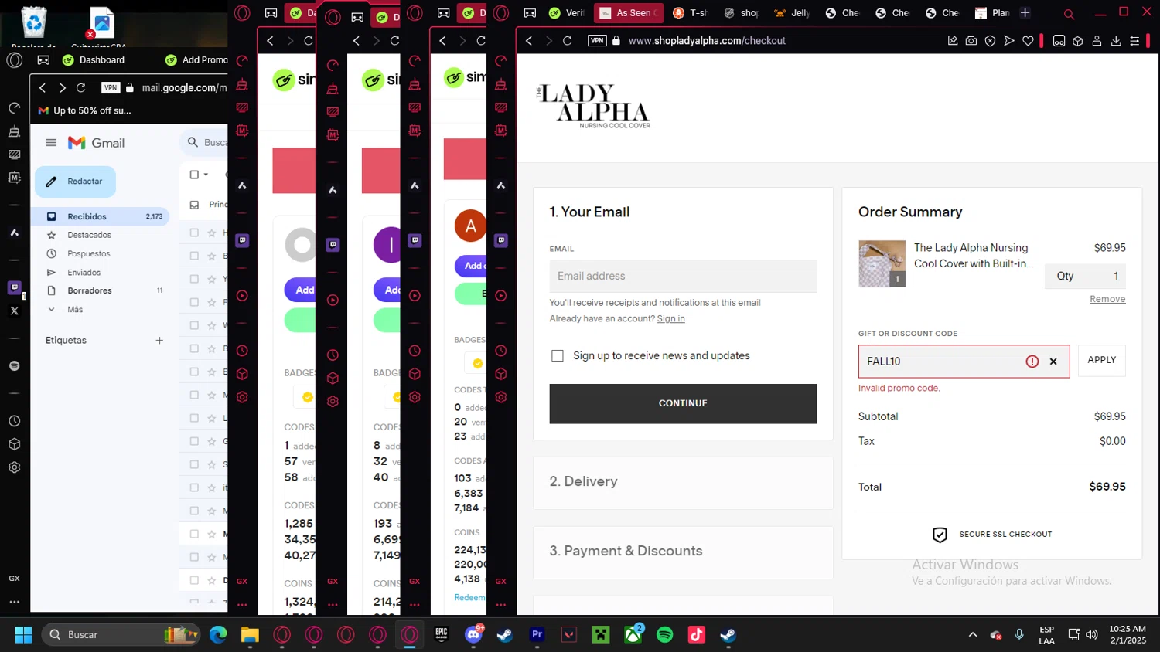Open sidebar settings gear in checkout window
The image size is (1160, 652).
coord(501,397)
